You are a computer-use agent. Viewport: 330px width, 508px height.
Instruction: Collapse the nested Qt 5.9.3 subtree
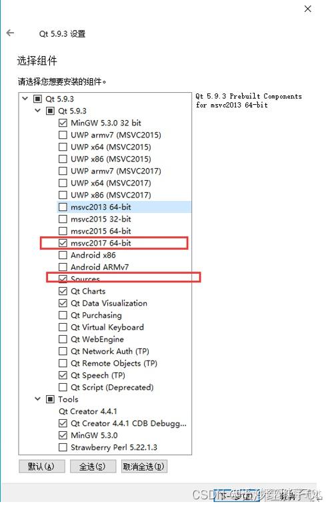38,110
